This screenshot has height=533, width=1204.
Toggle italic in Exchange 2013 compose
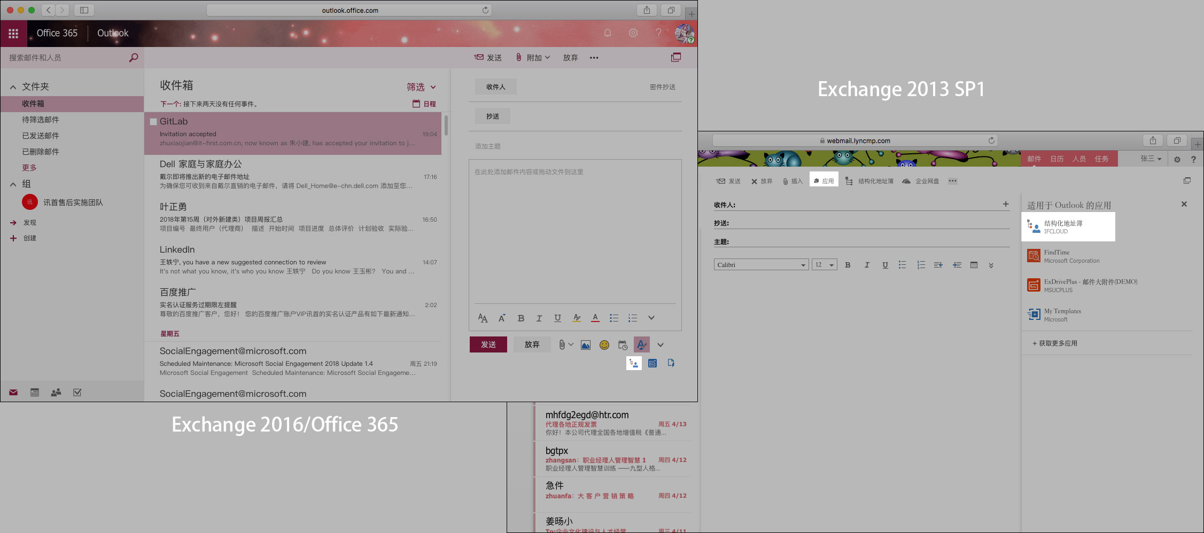click(x=866, y=265)
